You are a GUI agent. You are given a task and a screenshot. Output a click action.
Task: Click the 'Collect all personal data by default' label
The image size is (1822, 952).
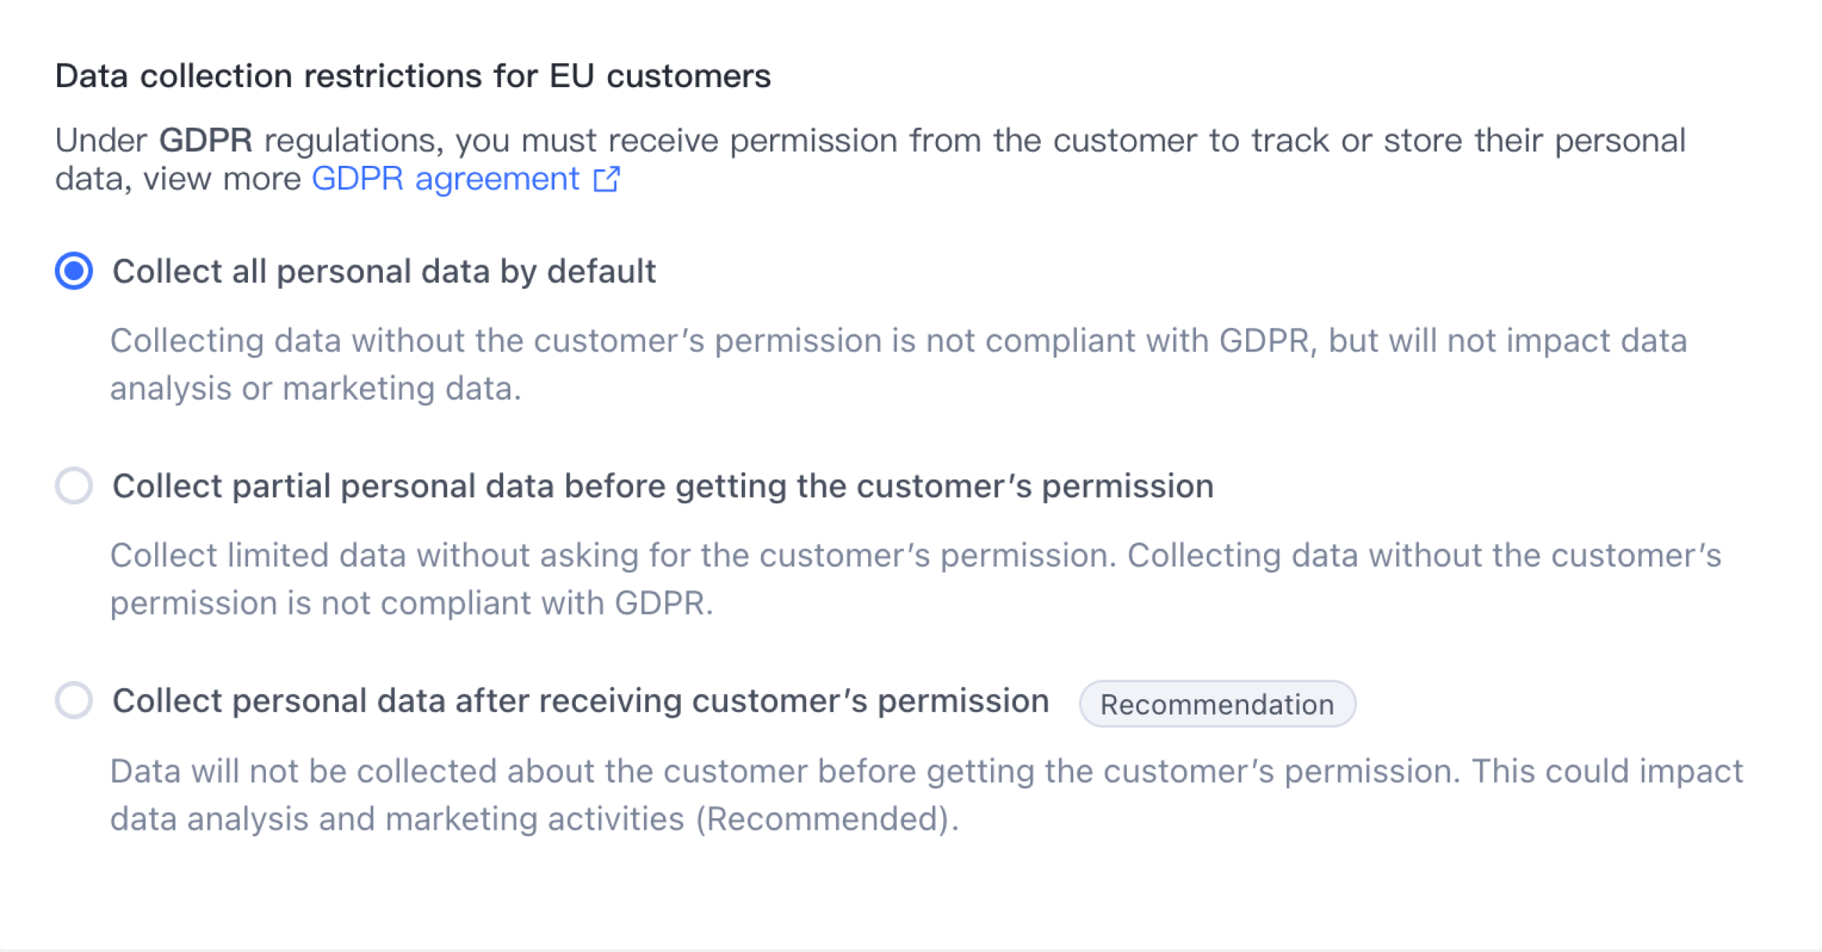(x=384, y=272)
